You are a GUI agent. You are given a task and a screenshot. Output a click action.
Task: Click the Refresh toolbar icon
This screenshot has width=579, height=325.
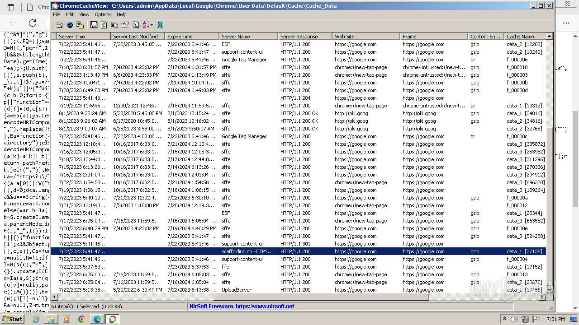[104, 25]
